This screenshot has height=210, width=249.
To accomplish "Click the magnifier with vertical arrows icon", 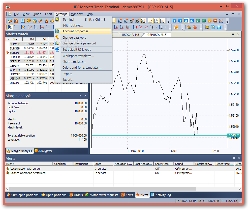I will [x=143, y=21].
